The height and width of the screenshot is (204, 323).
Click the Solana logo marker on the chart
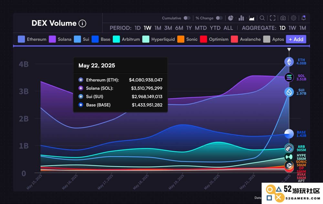point(289,77)
